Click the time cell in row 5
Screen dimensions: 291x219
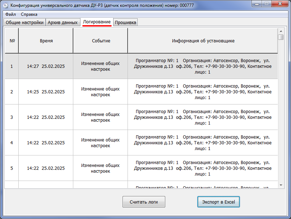coord(46,168)
